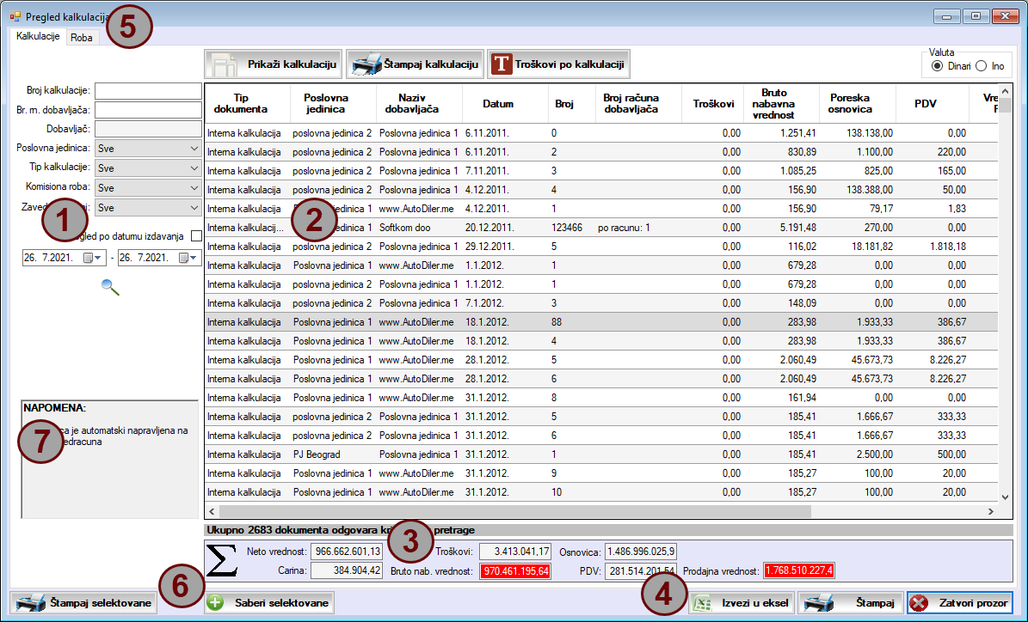Open Troškovi po kalkulaciji

point(558,64)
